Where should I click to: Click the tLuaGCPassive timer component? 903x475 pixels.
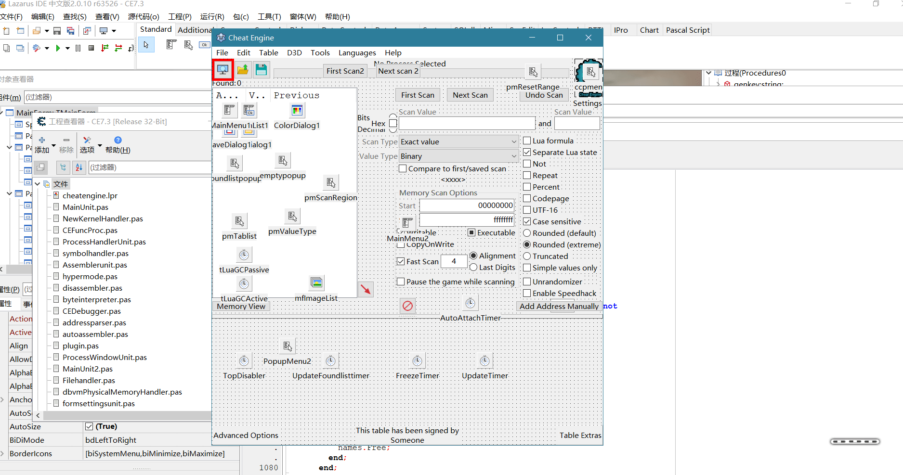coord(244,255)
